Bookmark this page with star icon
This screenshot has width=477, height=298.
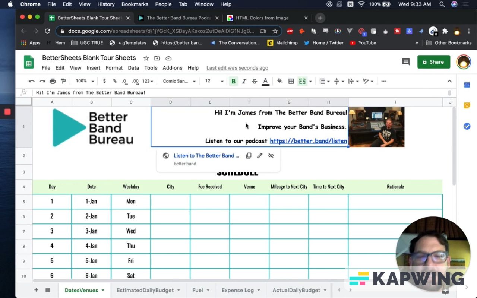pos(275,31)
